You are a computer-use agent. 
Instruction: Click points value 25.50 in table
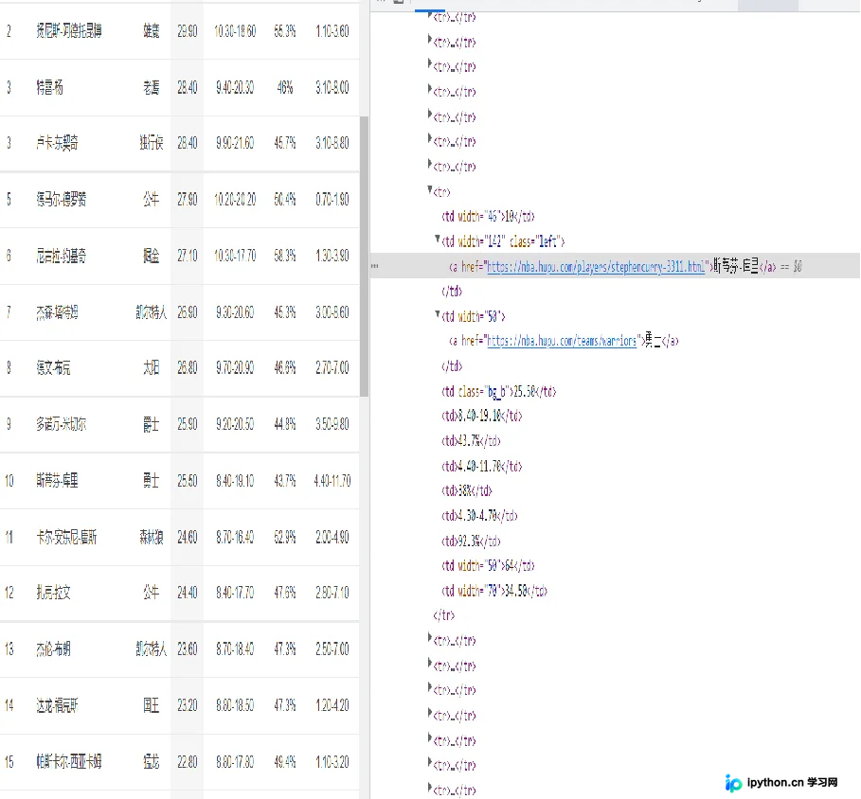[x=188, y=481]
